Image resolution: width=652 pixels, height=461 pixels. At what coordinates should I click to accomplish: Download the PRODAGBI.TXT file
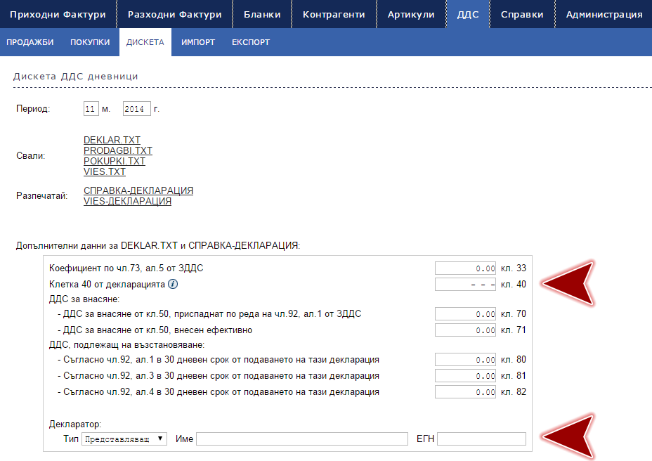coord(118,151)
